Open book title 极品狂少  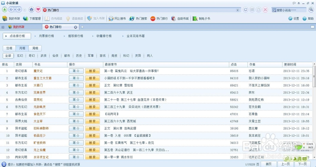39,136
